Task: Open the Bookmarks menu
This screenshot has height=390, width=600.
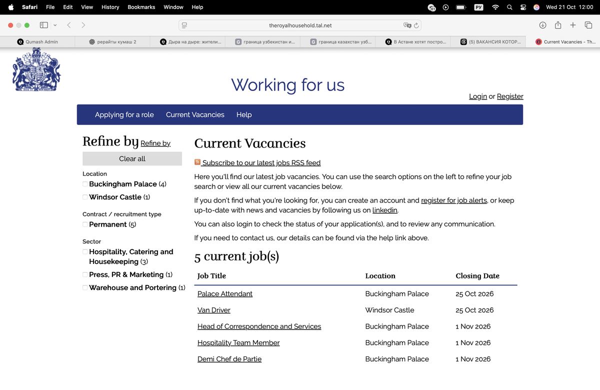Action: click(141, 7)
